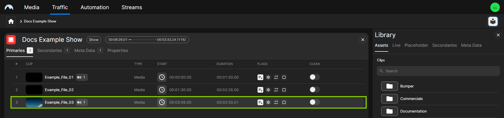This screenshot has height=118, width=504.
Task: Open the Bumper folder in Library
Action: [x=390, y=86]
